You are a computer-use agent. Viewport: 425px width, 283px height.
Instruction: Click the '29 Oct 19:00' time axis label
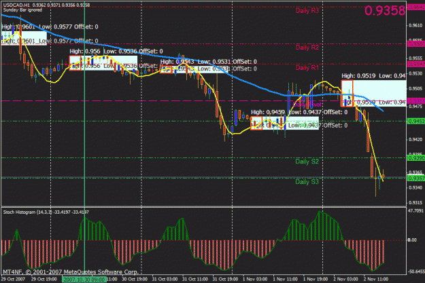[x=44, y=279]
